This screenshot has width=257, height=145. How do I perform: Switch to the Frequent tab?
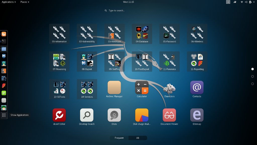coord(119,138)
